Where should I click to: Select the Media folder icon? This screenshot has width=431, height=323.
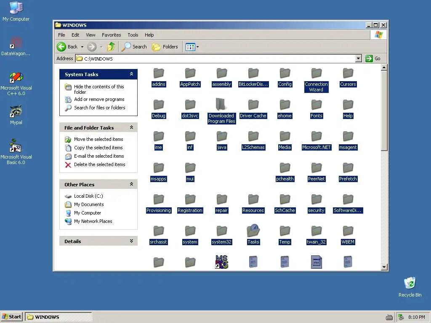pyautogui.click(x=285, y=136)
